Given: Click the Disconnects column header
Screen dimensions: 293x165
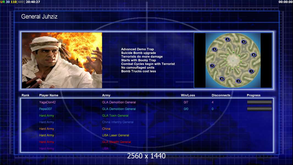Looking at the screenshot, I should coord(221,95).
